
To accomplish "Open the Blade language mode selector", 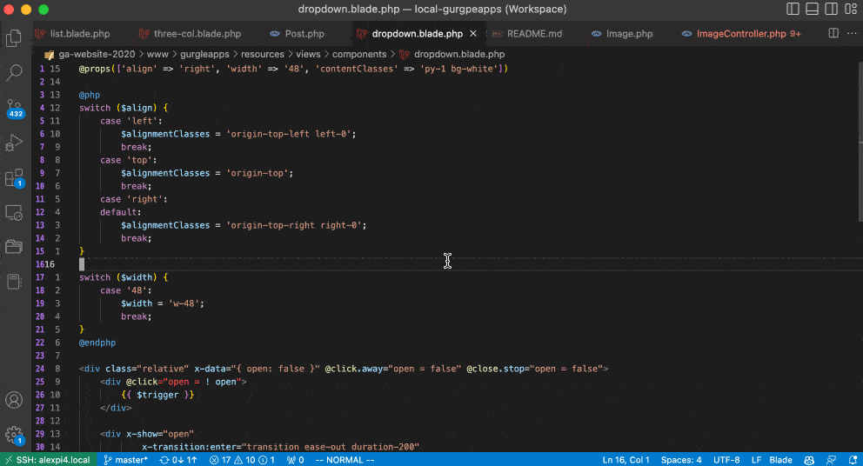I will click(x=780, y=459).
